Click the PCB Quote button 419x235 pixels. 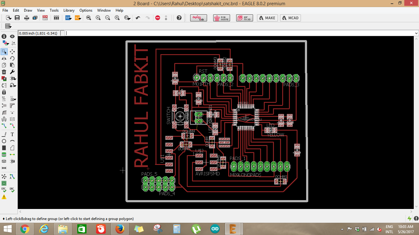coord(221,18)
